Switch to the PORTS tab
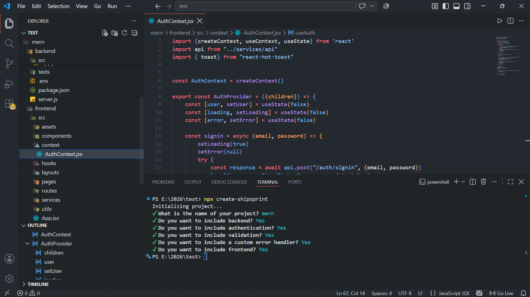Viewport: 530px width, 297px height. 295,182
